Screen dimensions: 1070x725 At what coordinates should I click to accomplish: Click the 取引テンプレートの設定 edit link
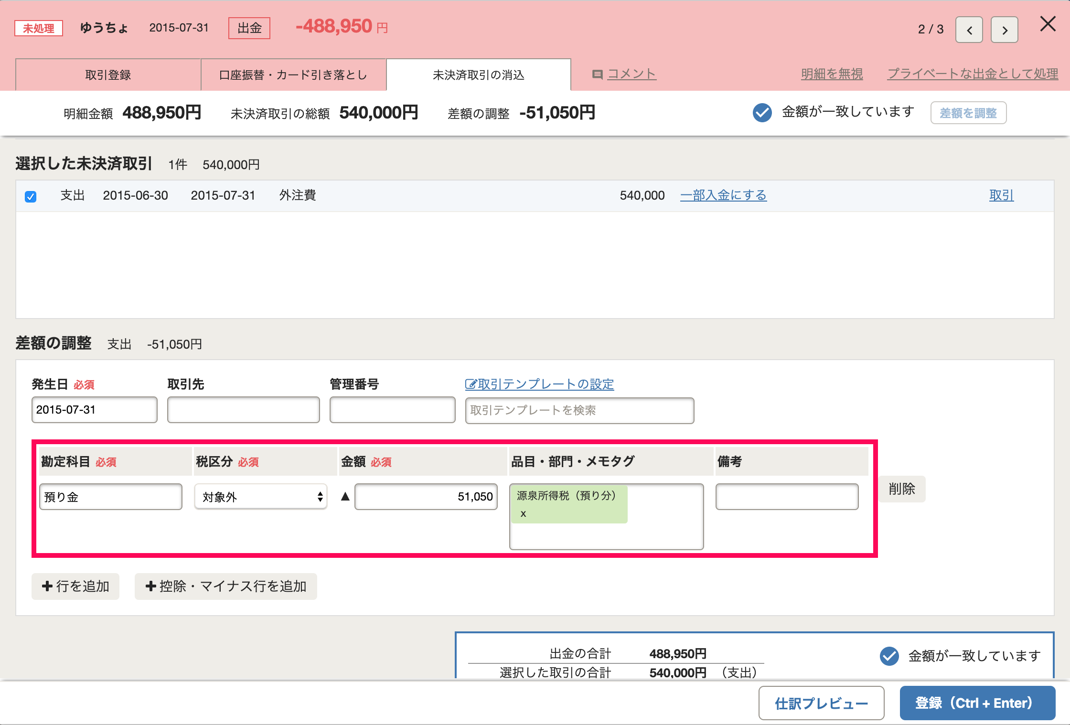(540, 384)
